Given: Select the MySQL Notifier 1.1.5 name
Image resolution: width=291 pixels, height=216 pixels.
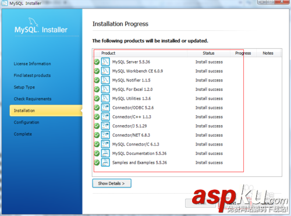Looking at the screenshot, I should click(x=132, y=80).
